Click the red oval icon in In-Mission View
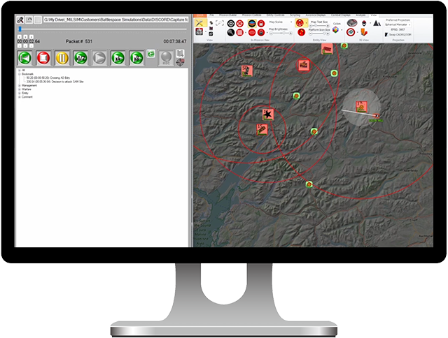This screenshot has height=338, width=448. pyautogui.click(x=252, y=33)
